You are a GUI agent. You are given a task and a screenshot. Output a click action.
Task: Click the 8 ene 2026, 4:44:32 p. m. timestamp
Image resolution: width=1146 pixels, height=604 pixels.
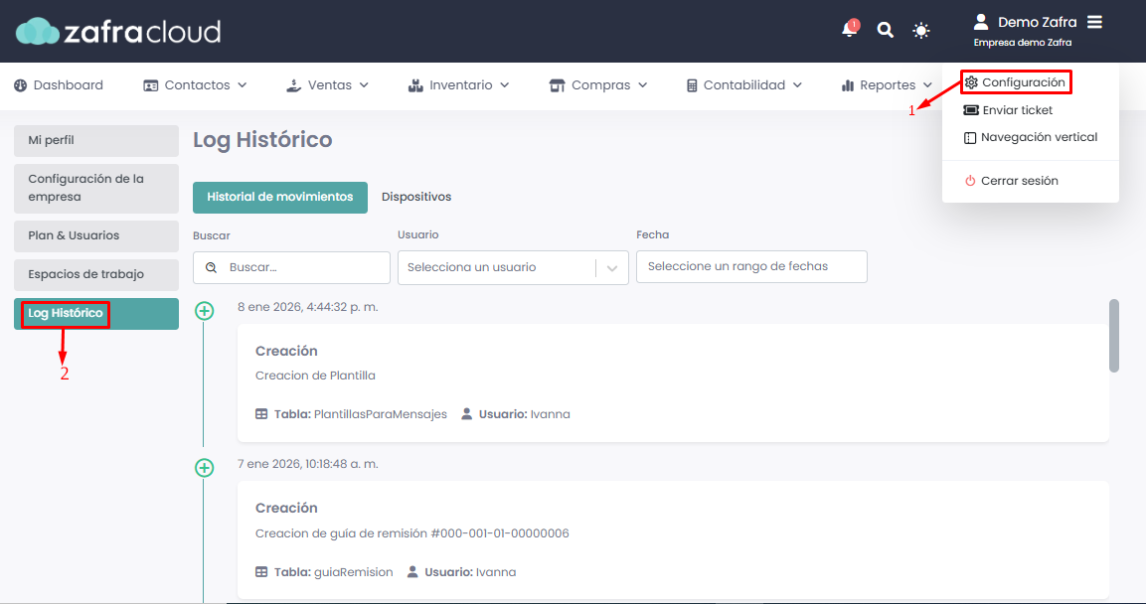click(x=308, y=308)
